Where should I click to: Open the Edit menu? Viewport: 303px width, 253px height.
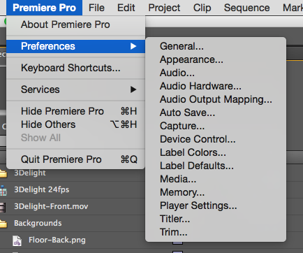click(x=126, y=8)
